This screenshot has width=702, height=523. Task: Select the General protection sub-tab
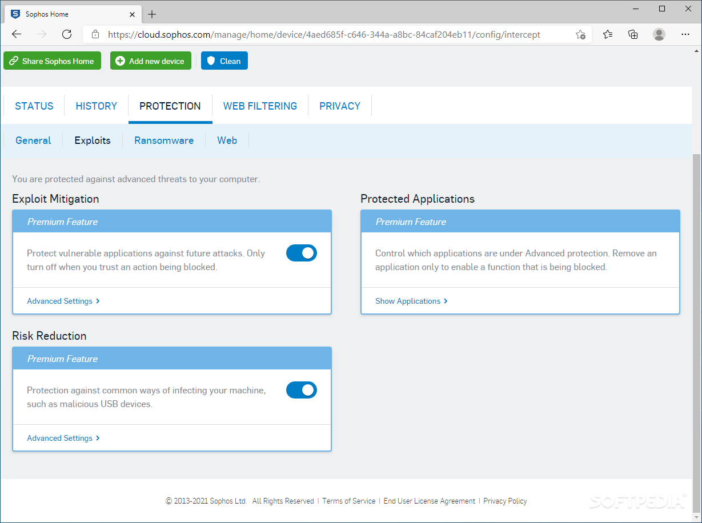[x=33, y=140]
